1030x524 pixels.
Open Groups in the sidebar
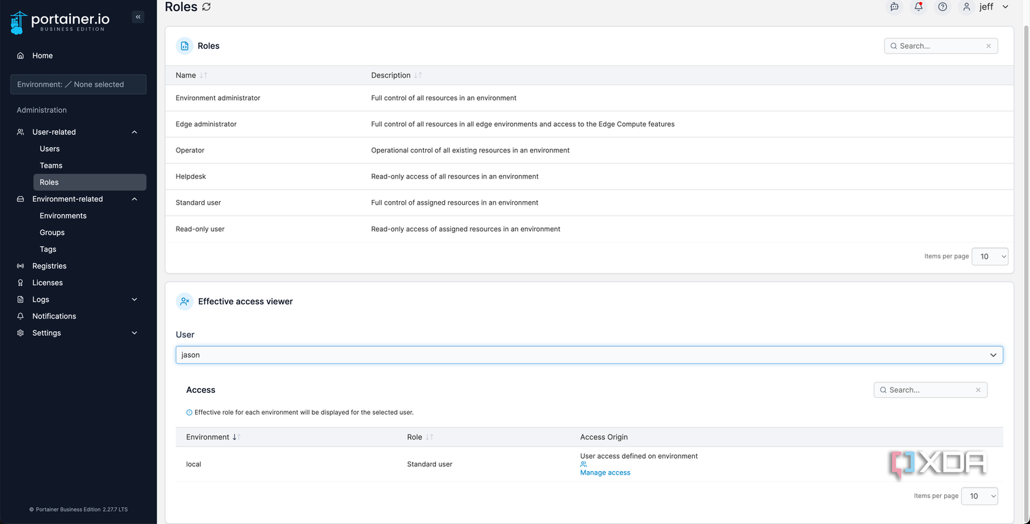52,233
